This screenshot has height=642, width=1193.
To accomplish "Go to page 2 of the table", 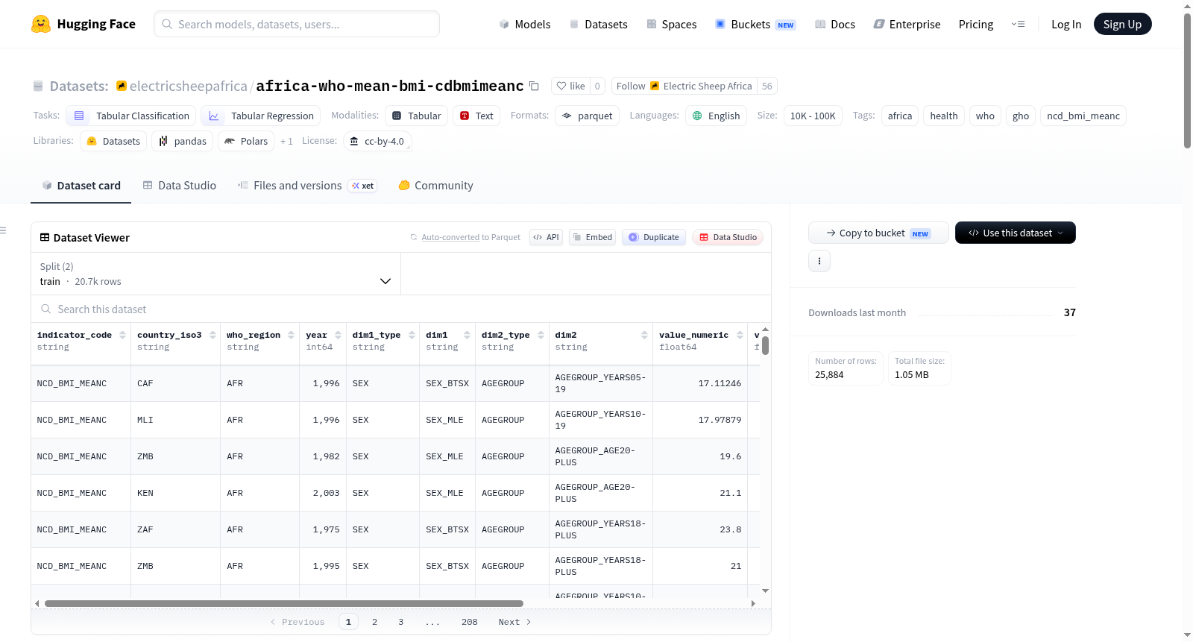I will pos(374,622).
